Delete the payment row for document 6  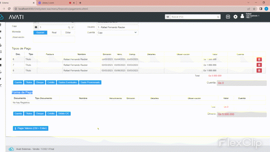pyautogui.click(x=259, y=60)
